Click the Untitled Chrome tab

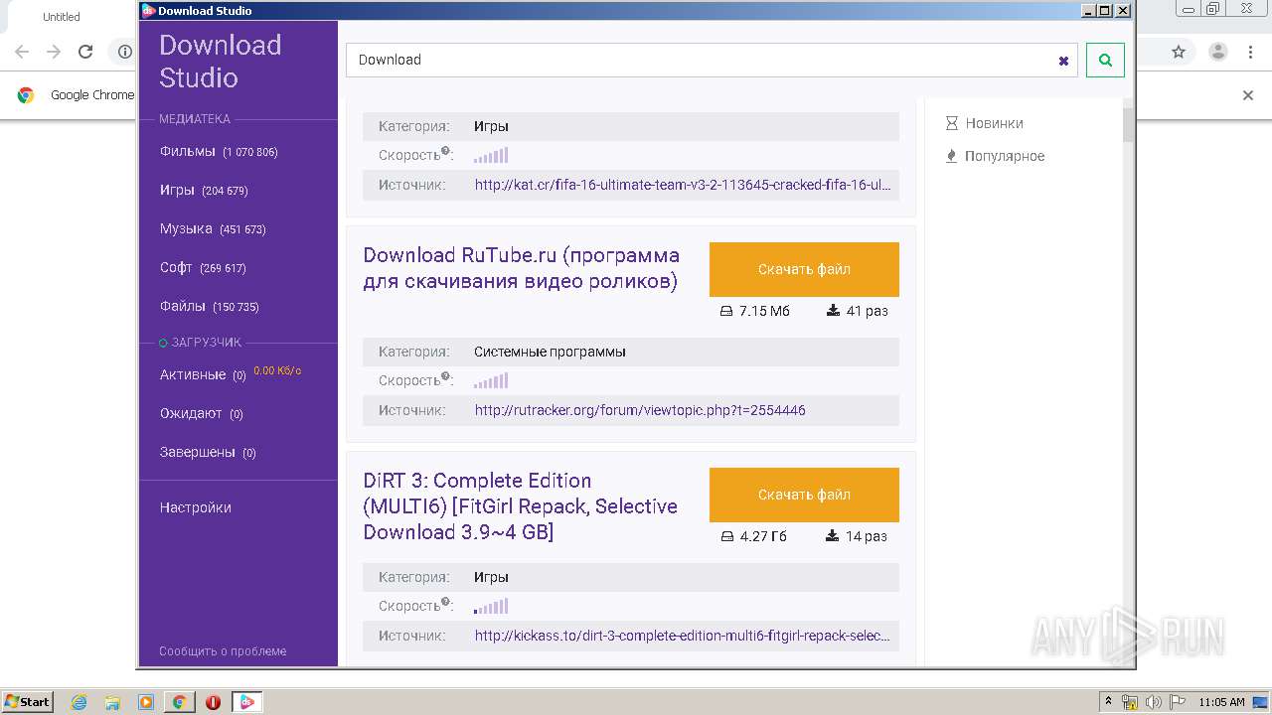pos(62,17)
